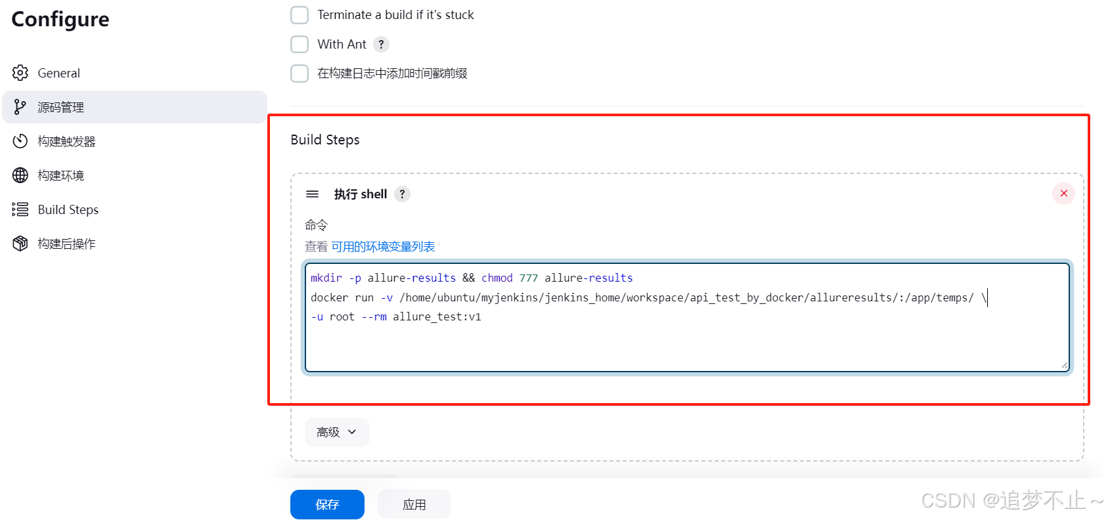Enable Terminate a build if it's stuck

[300, 15]
